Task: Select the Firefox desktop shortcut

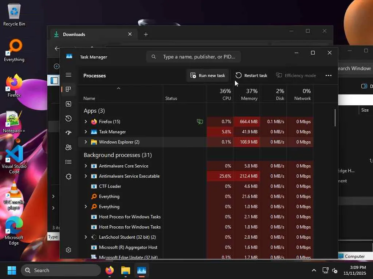Action: tap(14, 86)
